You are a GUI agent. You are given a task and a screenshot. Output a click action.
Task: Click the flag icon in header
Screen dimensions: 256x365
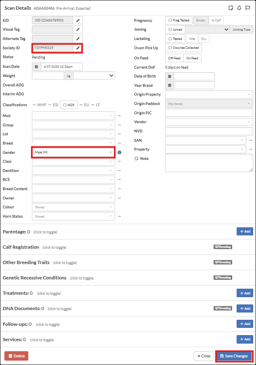(248, 8)
